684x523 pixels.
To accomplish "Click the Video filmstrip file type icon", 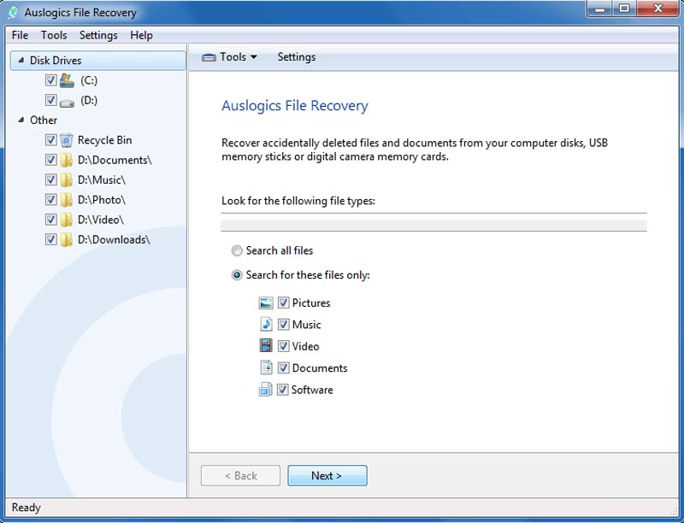I will pyautogui.click(x=266, y=346).
